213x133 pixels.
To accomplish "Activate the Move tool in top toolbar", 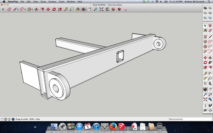I will pos(48,9).
